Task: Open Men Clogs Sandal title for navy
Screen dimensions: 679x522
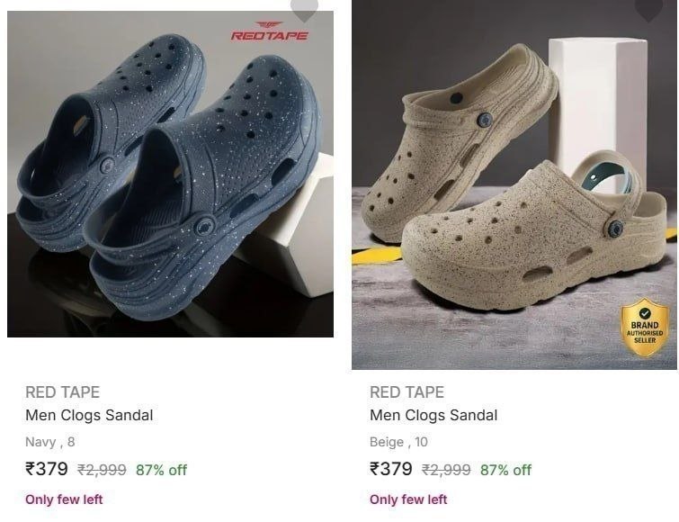Action: click(x=89, y=416)
